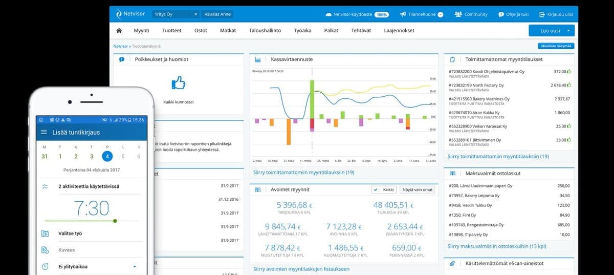This screenshot has height=275, width=614.
Task: Click the Muokkaa näkymää button
Action: [x=555, y=46]
